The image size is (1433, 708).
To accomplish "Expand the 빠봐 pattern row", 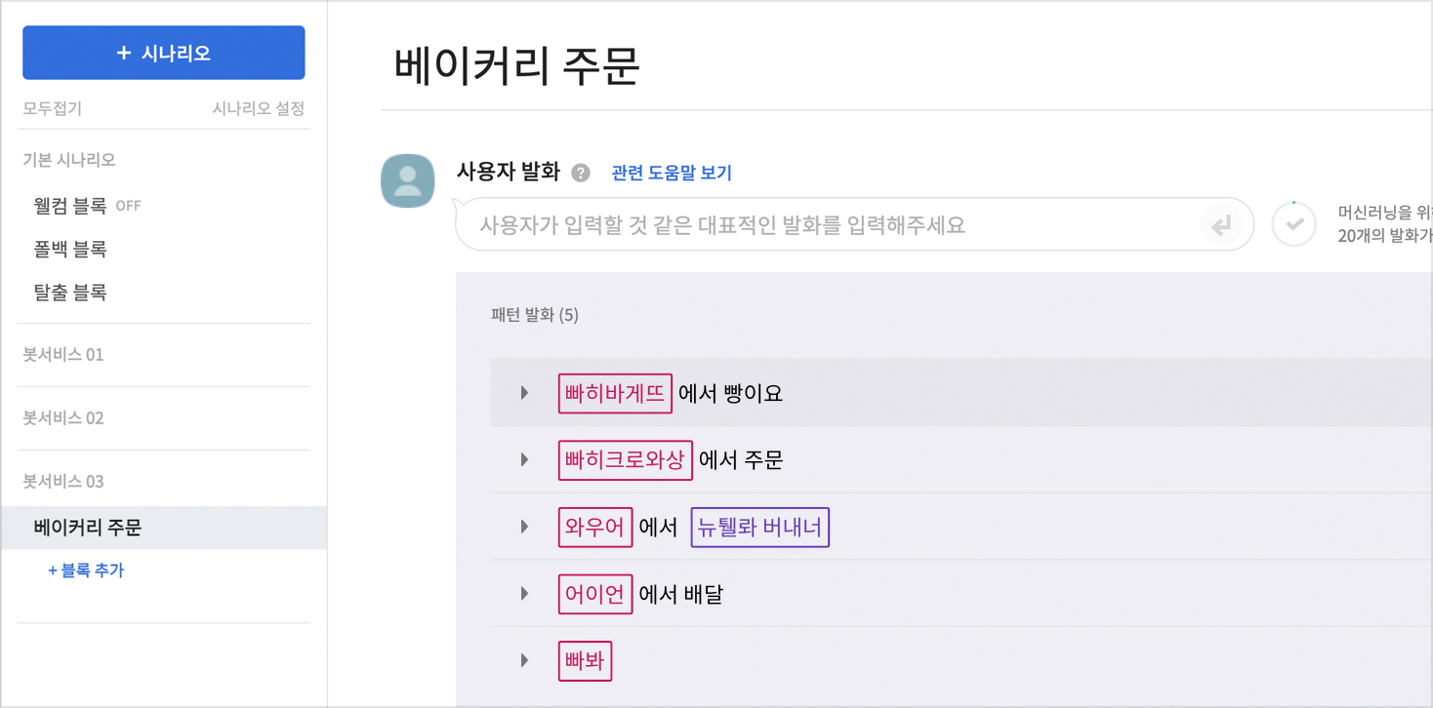I will click(x=525, y=661).
